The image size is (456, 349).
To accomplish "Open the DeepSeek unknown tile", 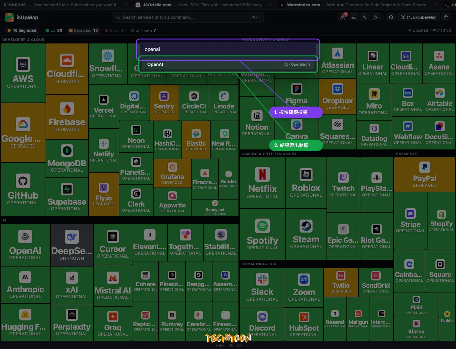I will [72, 245].
